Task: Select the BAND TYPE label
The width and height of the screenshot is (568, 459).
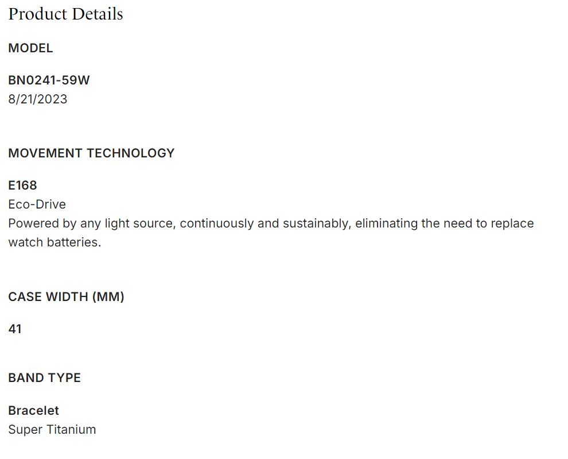Action: [44, 377]
